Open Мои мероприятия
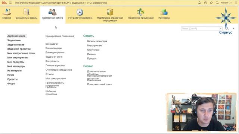The image size is (239, 134). [x=18, y=58]
